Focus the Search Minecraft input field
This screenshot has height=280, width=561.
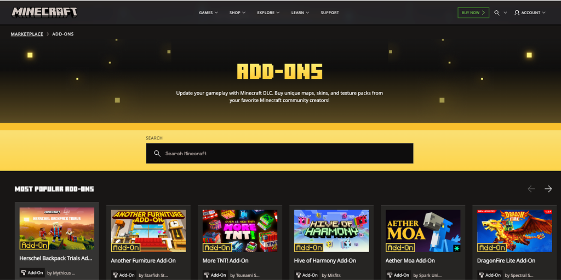pos(279,153)
